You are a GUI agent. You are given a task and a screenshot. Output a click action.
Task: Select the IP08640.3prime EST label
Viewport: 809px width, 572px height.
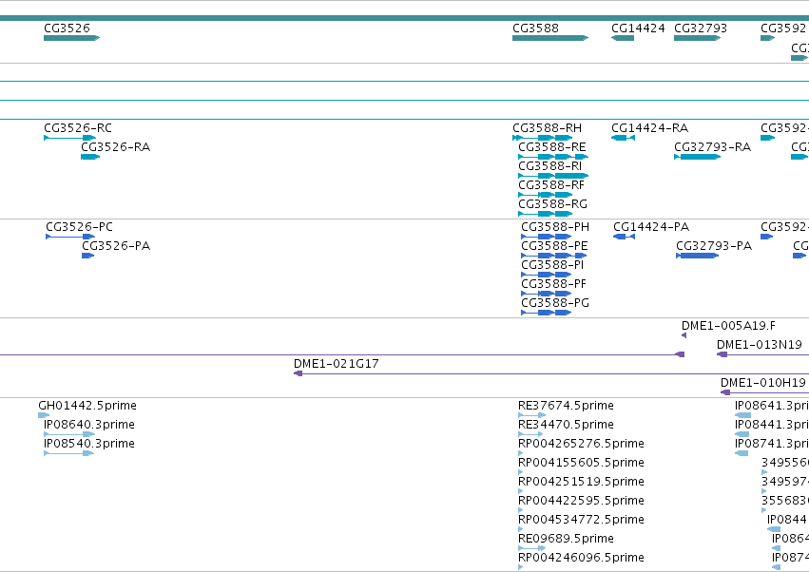point(88,425)
